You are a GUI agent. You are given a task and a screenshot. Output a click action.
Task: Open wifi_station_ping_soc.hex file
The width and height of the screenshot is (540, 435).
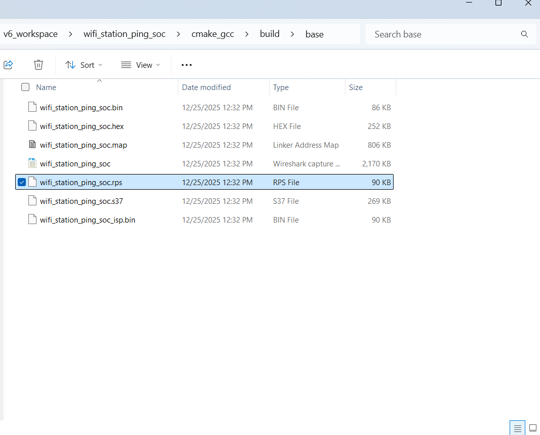point(81,126)
